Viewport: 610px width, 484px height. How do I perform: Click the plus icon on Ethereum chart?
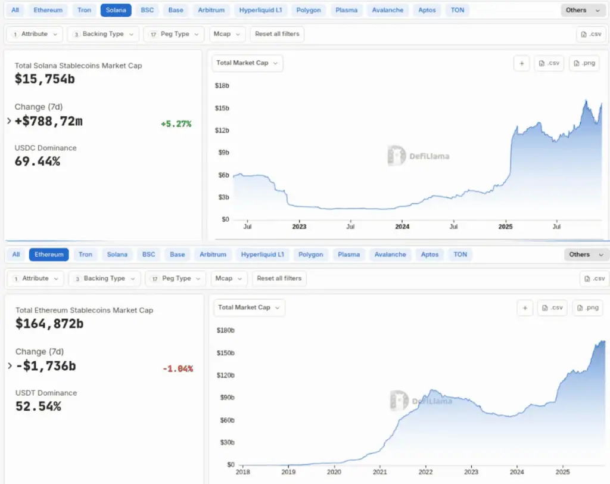coord(525,308)
